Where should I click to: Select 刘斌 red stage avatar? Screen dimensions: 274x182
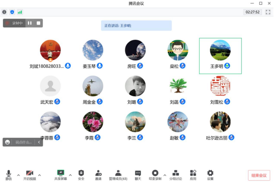point(50,50)
